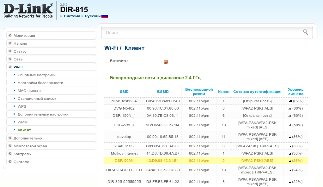The width and height of the screenshot is (323, 187).
Task: Click the arrow icon beside Межсетевой экран
Action: pos(10,146)
